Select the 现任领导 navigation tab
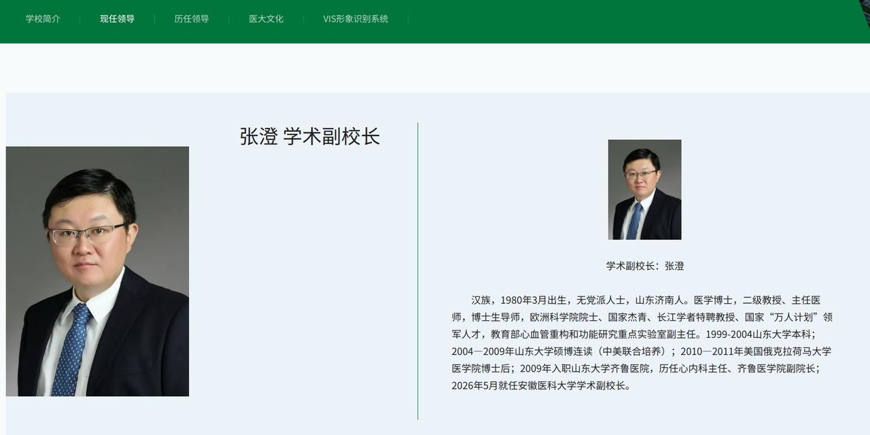This screenshot has width=870, height=435. 117,19
